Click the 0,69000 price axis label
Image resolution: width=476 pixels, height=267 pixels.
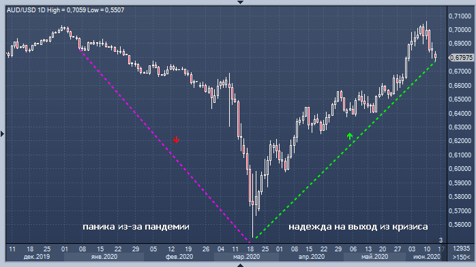pyautogui.click(x=460, y=44)
